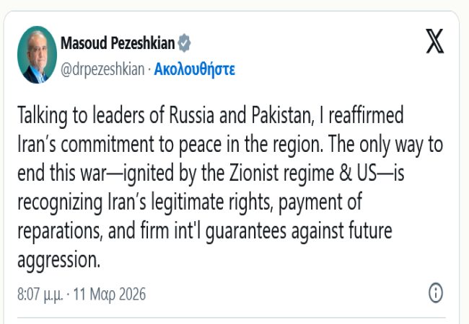Click the X logo icon
The height and width of the screenshot is (324, 469).
(x=435, y=42)
